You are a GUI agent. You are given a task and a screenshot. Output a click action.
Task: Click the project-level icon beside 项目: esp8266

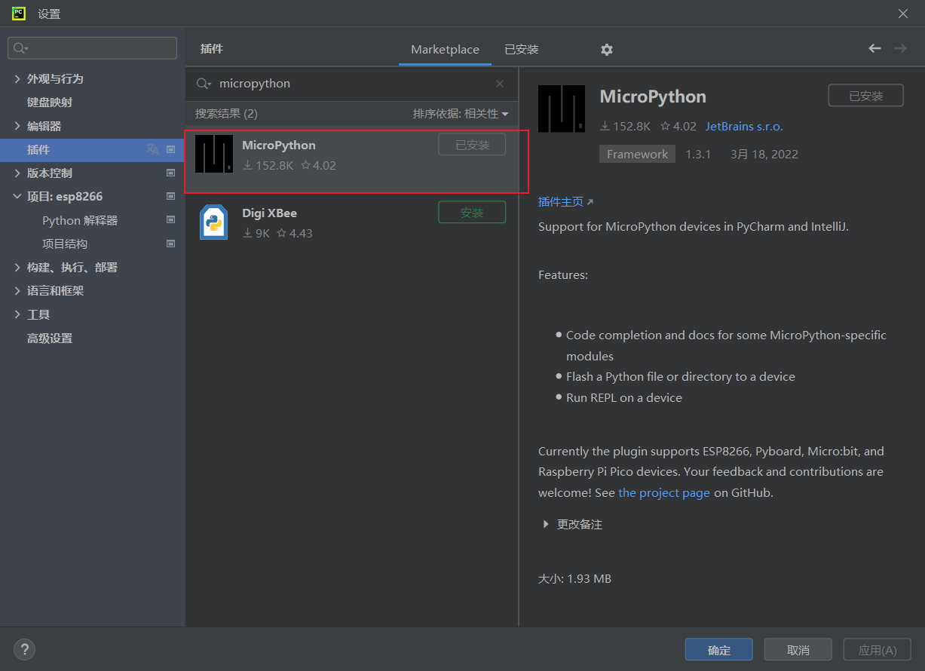tap(171, 197)
